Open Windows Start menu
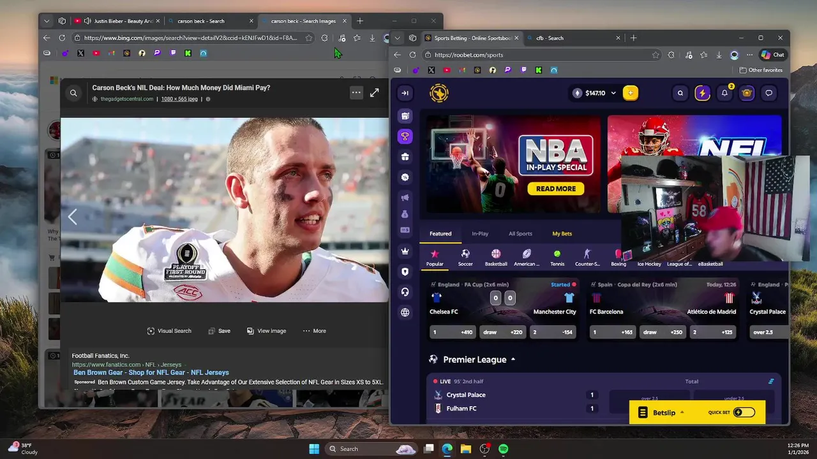 point(313,449)
